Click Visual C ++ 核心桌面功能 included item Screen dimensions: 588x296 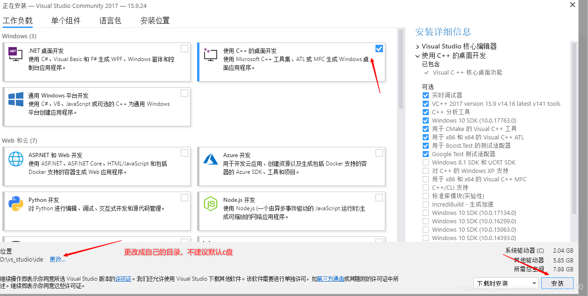[x=468, y=72]
